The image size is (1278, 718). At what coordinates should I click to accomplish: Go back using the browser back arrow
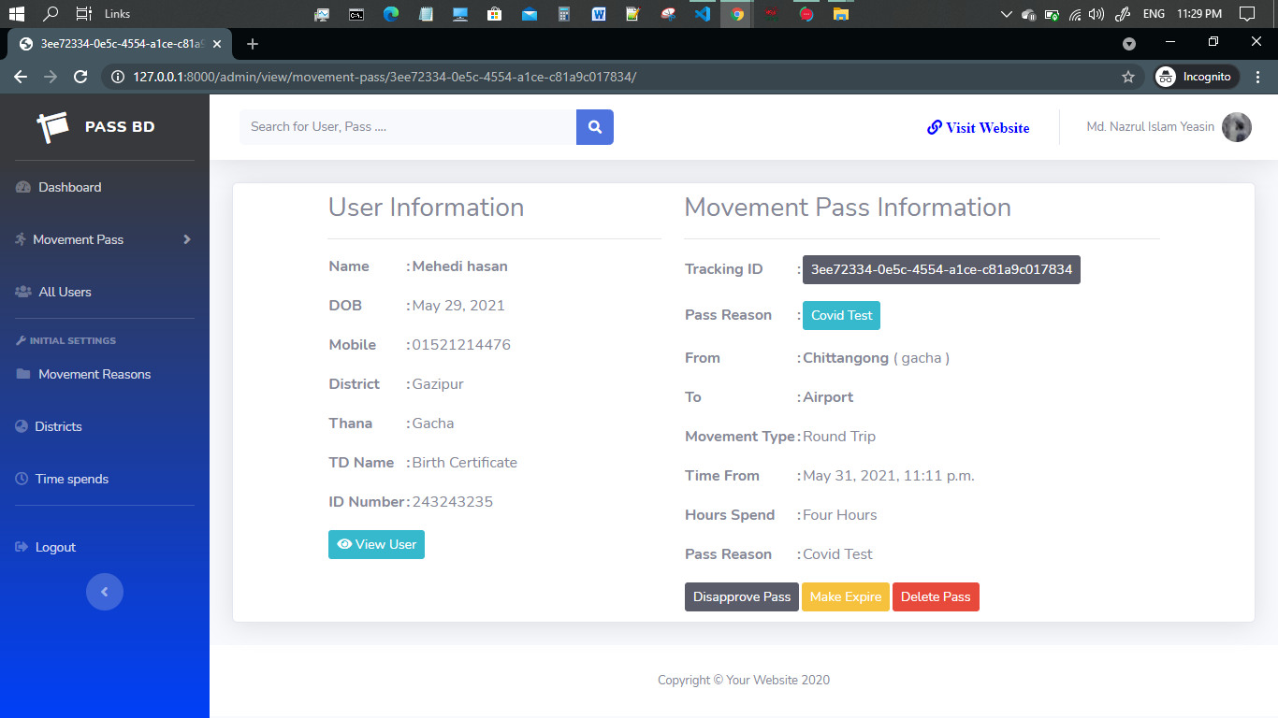pos(21,77)
